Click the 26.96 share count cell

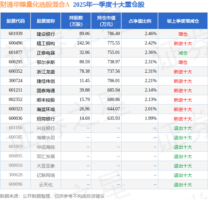(x=84, y=109)
